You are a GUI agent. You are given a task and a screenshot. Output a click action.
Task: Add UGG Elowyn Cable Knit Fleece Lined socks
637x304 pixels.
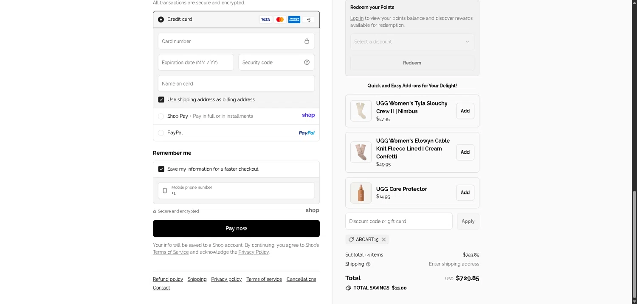point(465,152)
